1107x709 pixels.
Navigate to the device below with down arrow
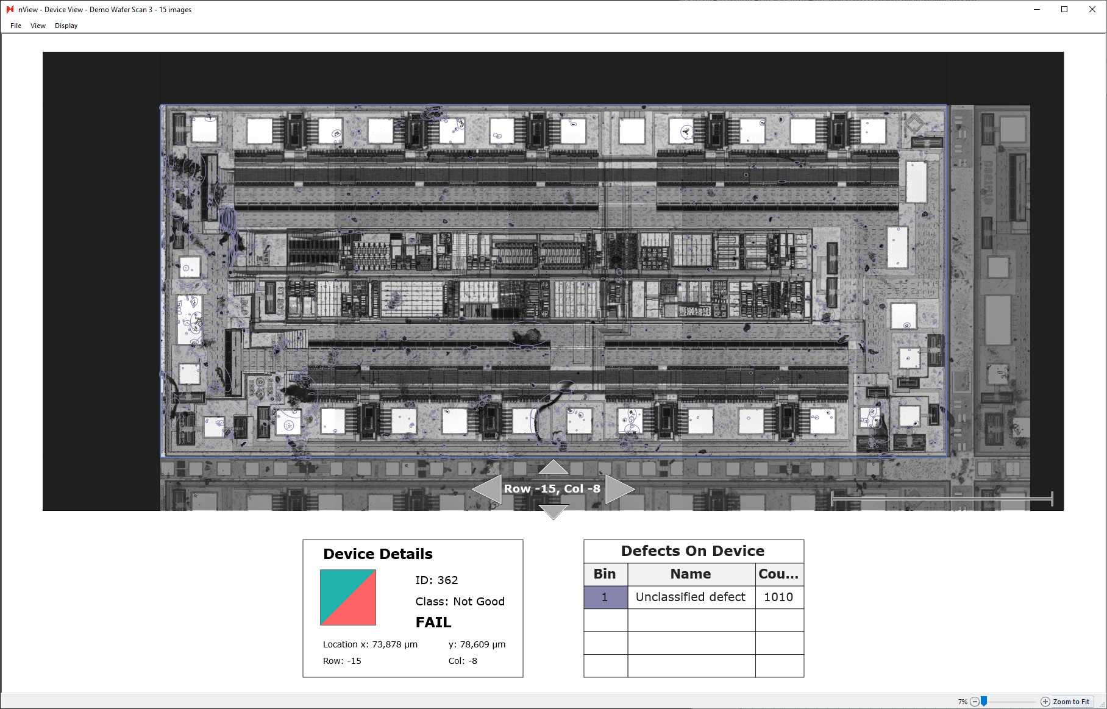pos(552,511)
